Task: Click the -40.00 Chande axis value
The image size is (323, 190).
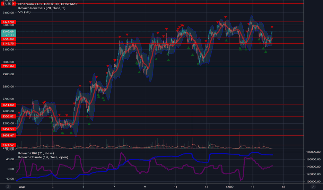Action: [9, 179]
